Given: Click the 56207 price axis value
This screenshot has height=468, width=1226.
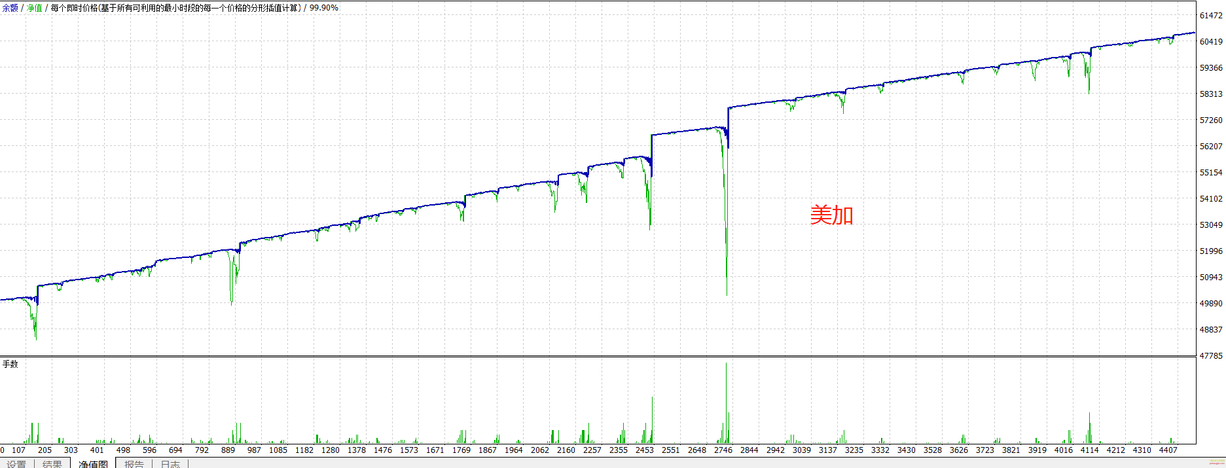Looking at the screenshot, I should pos(1211,146).
